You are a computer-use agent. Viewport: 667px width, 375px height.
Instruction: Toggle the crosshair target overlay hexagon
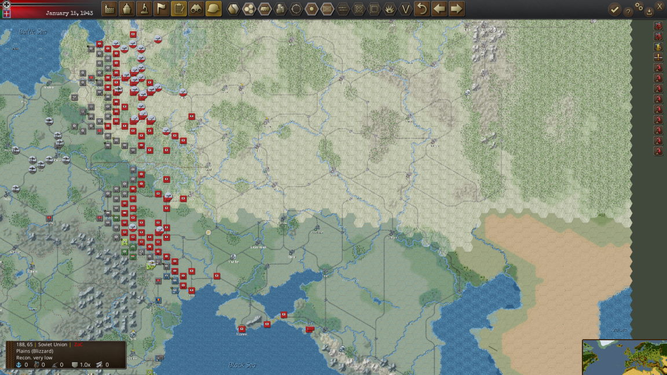(296, 9)
